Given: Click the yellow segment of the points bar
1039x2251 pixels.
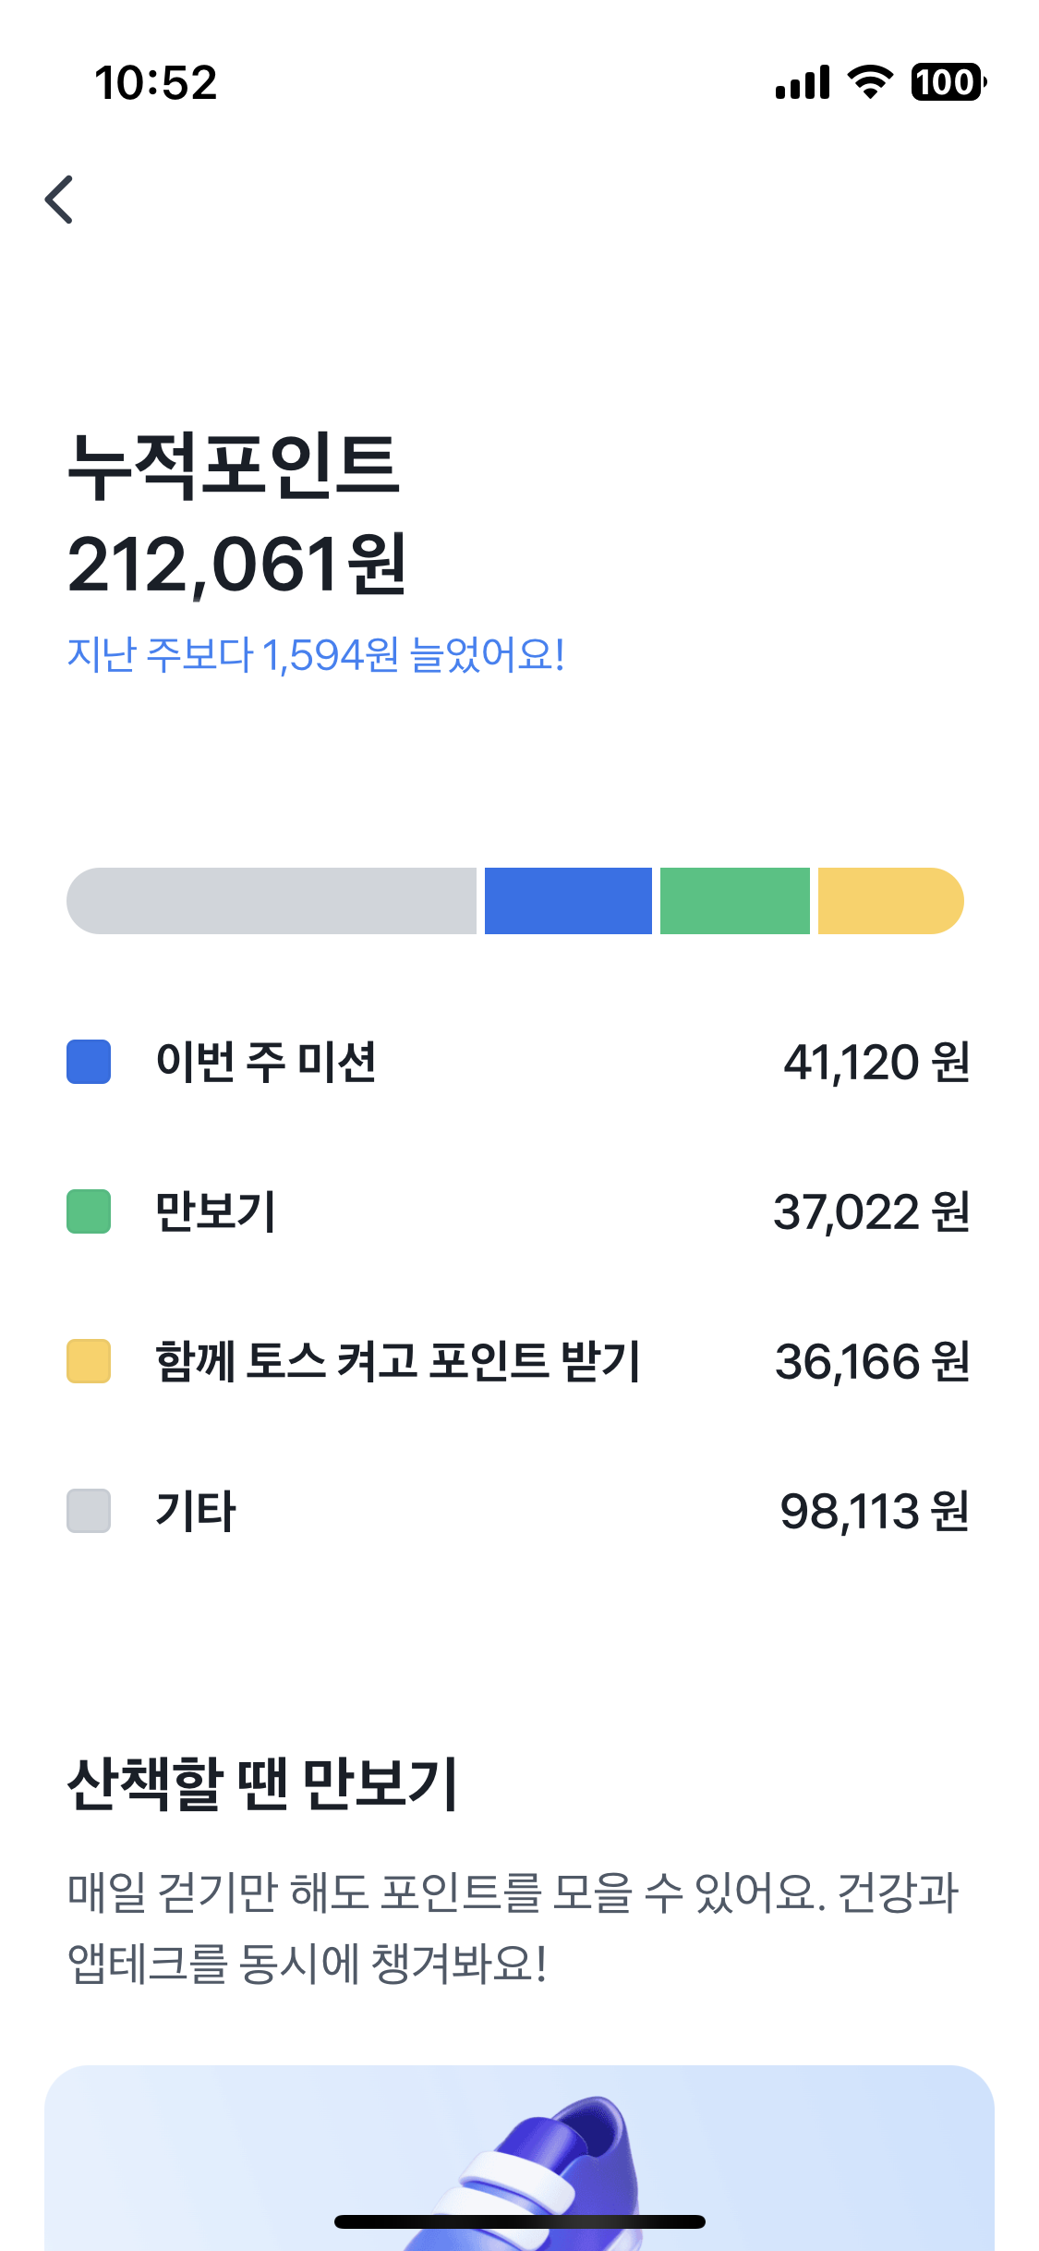Looking at the screenshot, I should 889,901.
